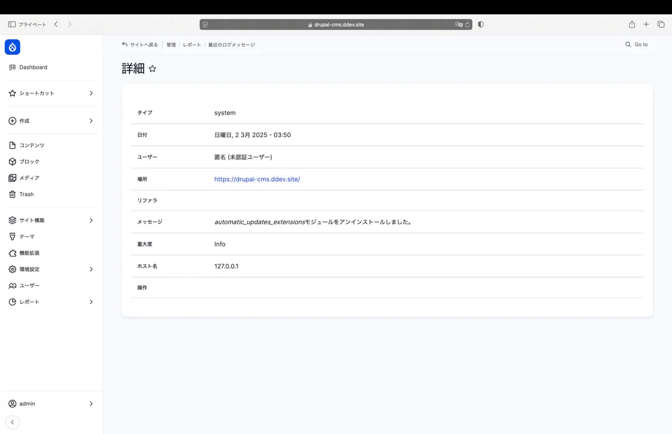
Task: Click the Shortcuts star icon (ショートカット)
Action: click(12, 93)
